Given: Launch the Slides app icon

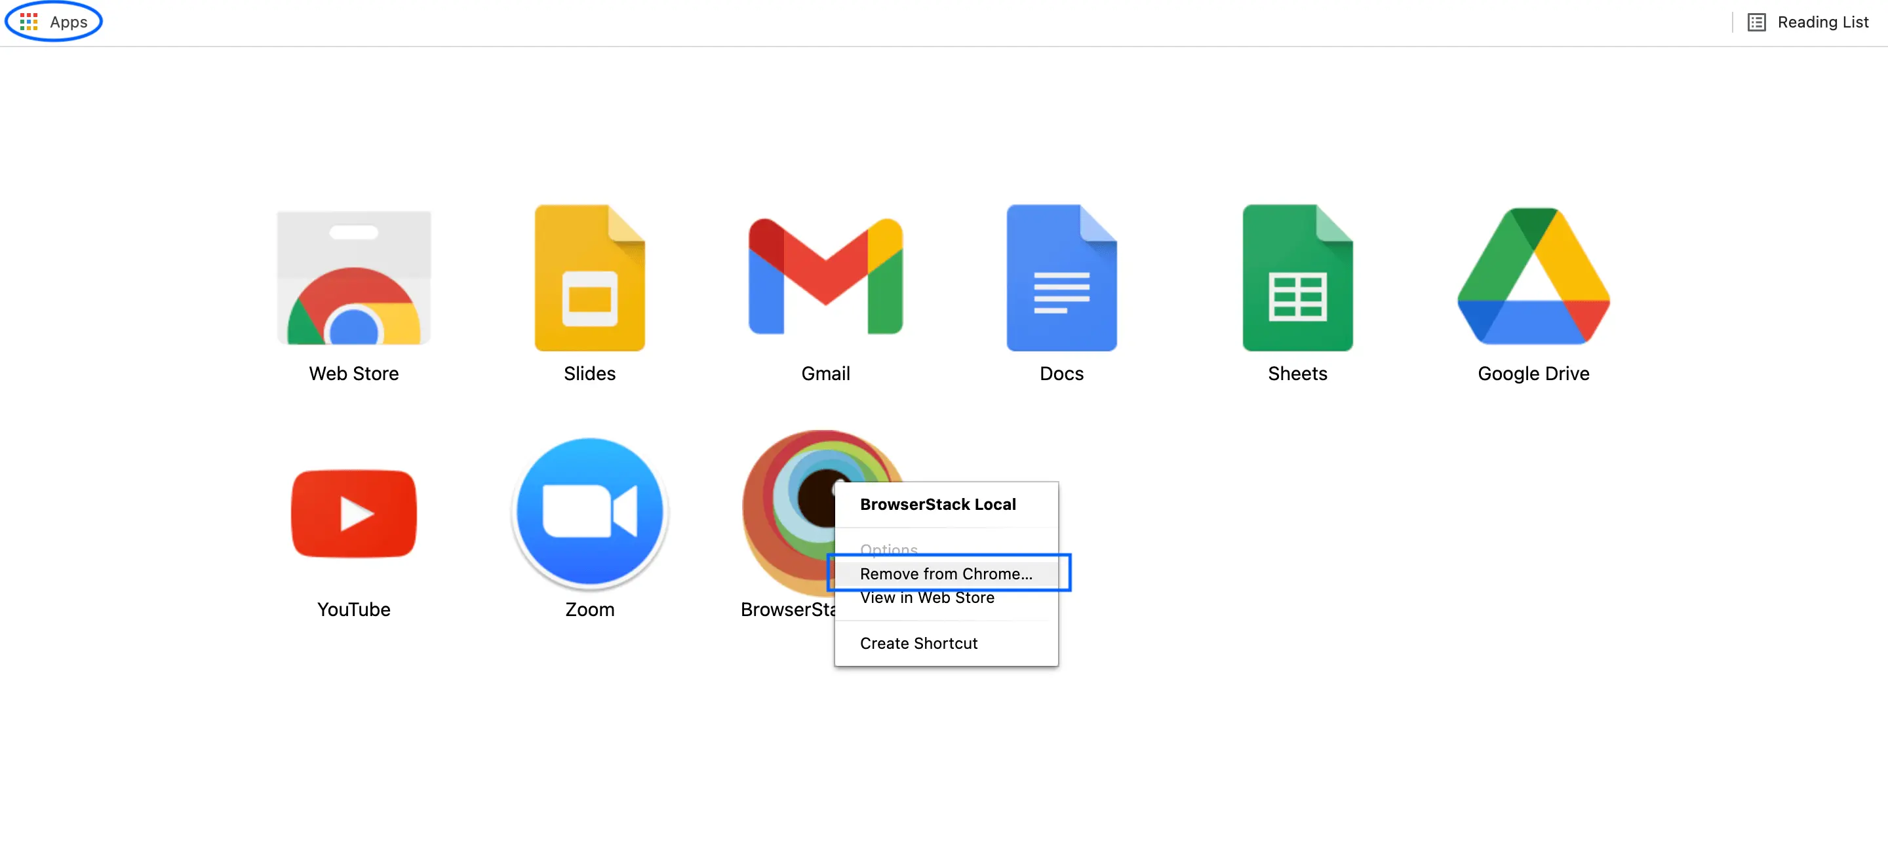Looking at the screenshot, I should point(589,279).
